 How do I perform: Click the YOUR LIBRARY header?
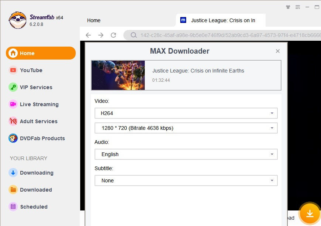(29, 158)
